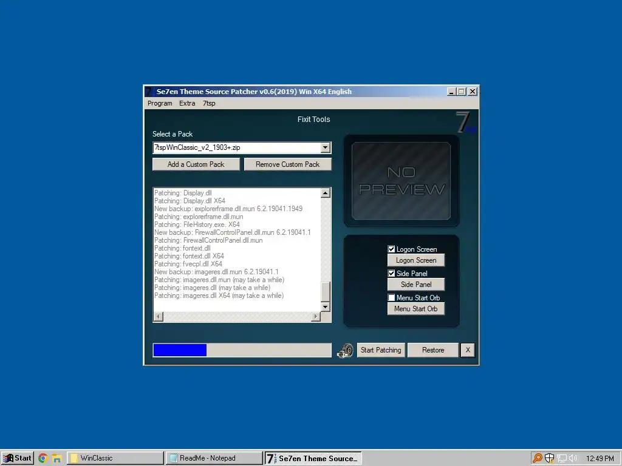The image size is (622, 466).
Task: Click 'New backup: FirewallControlPanel.dll.mun' log line
Action: (233, 232)
